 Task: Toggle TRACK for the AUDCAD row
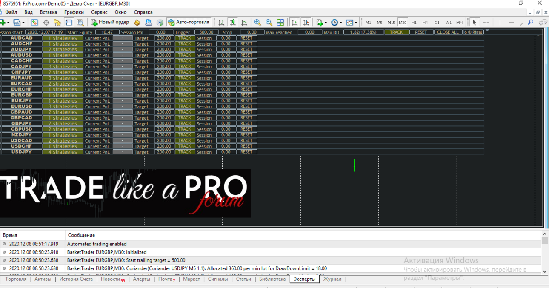[x=184, y=38]
